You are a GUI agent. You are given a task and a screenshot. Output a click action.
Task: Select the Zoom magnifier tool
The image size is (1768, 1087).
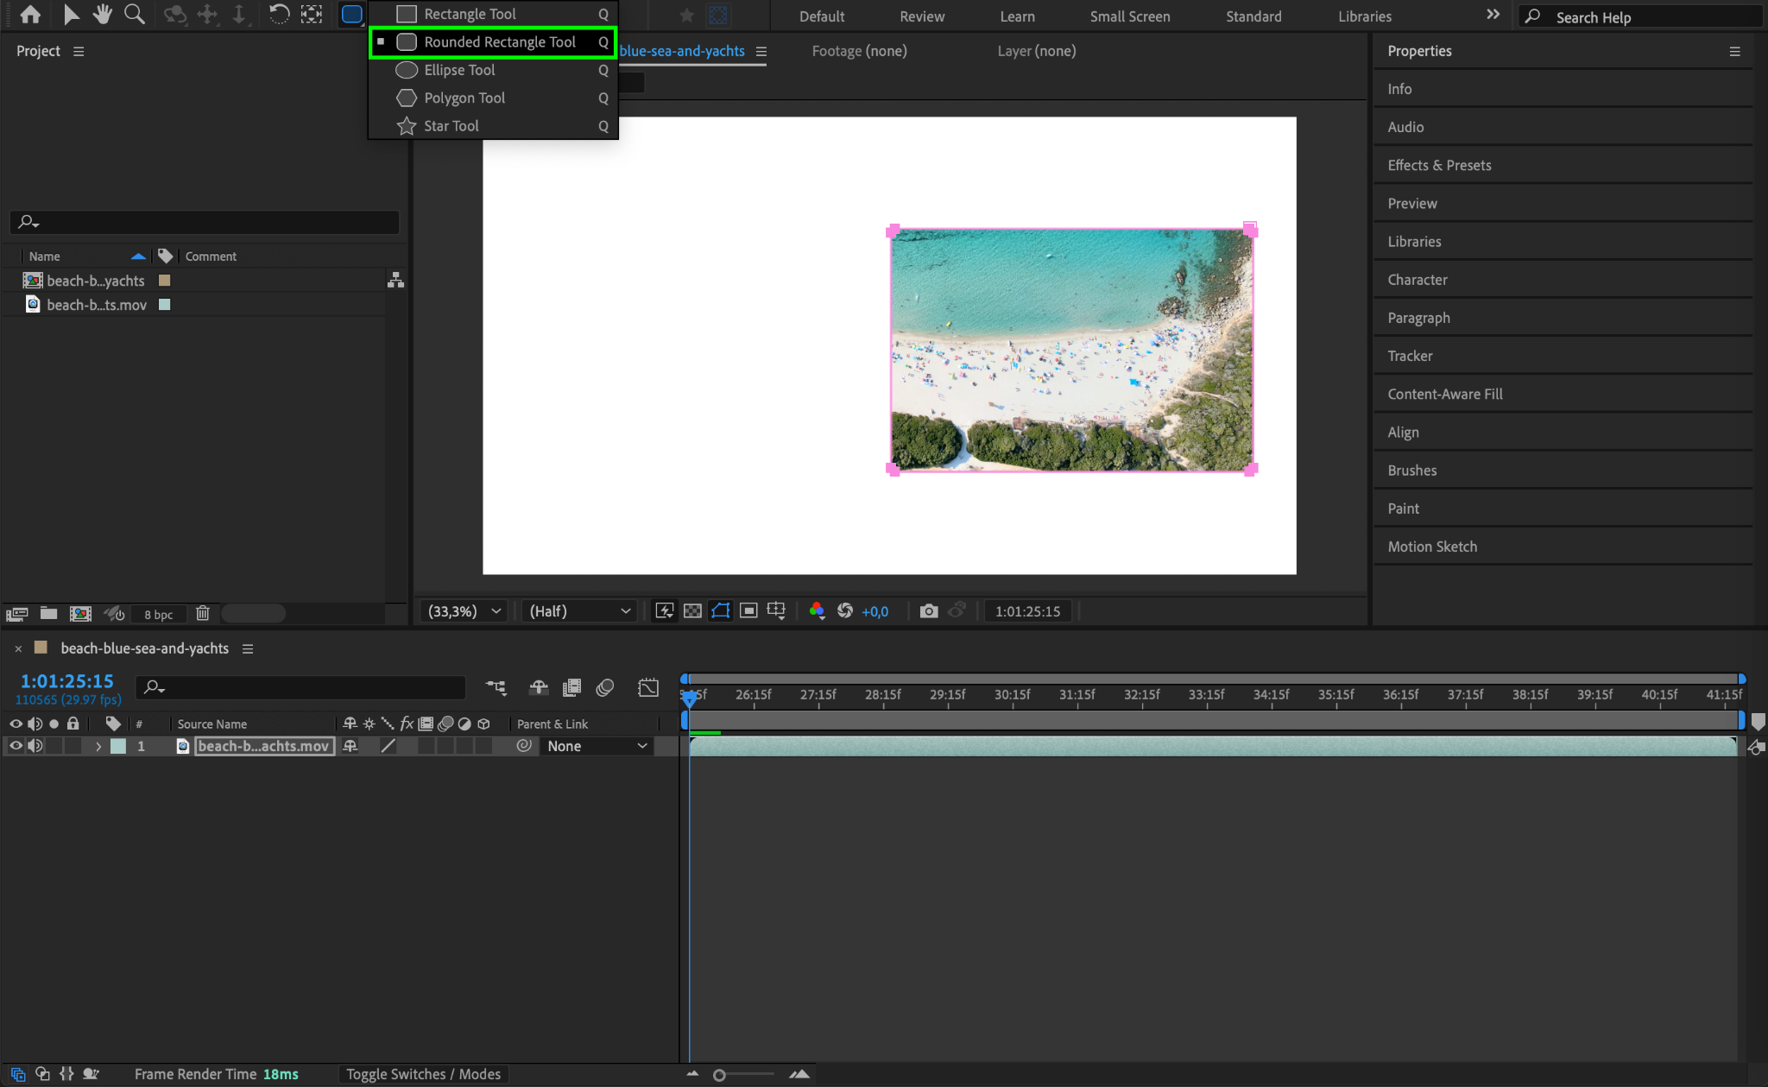tap(135, 15)
